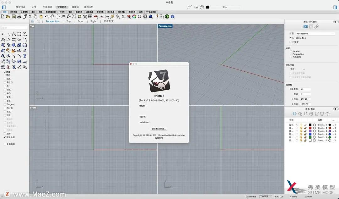Screen dimensions: 339x199
Task: Select the solid Box tool in the sidebar
Action: tap(13, 45)
